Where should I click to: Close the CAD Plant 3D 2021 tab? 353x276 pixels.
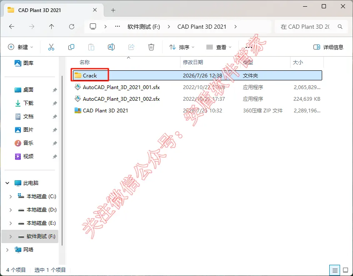pos(95,10)
